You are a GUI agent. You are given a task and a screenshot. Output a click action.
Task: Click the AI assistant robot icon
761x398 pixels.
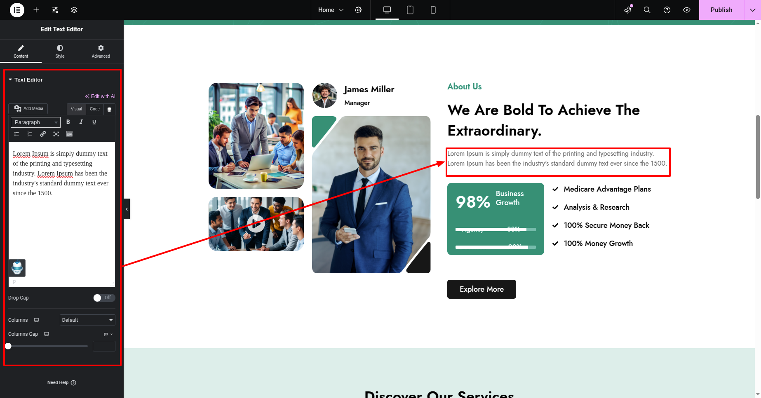17,268
